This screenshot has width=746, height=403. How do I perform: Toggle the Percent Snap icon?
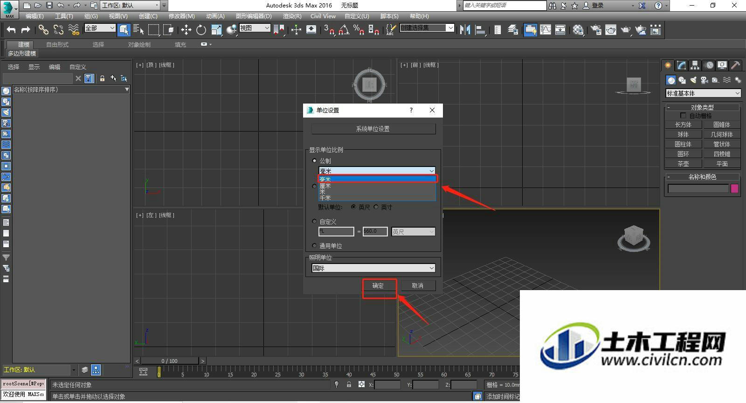point(359,30)
